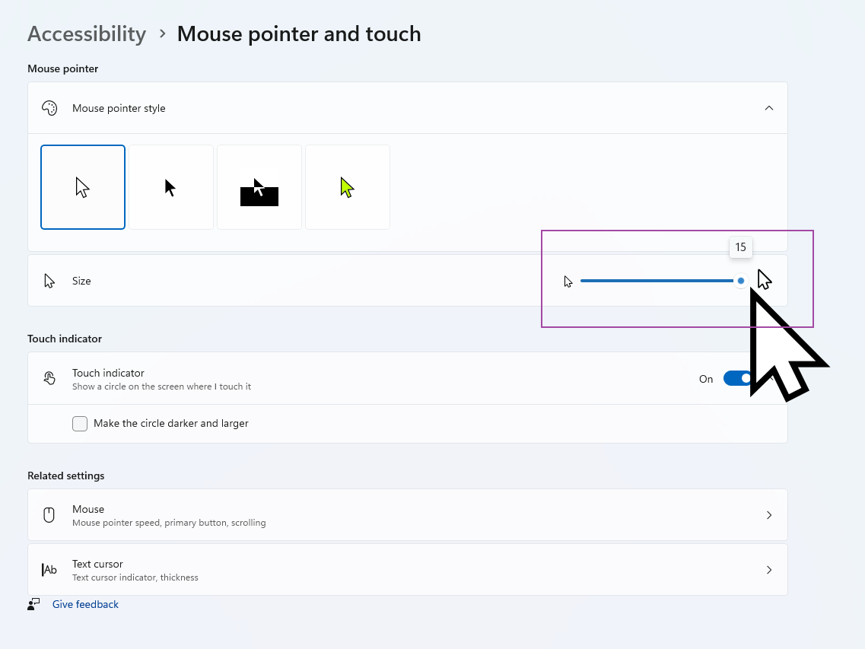Open Mouse settings via its chevron arrow

coord(769,515)
